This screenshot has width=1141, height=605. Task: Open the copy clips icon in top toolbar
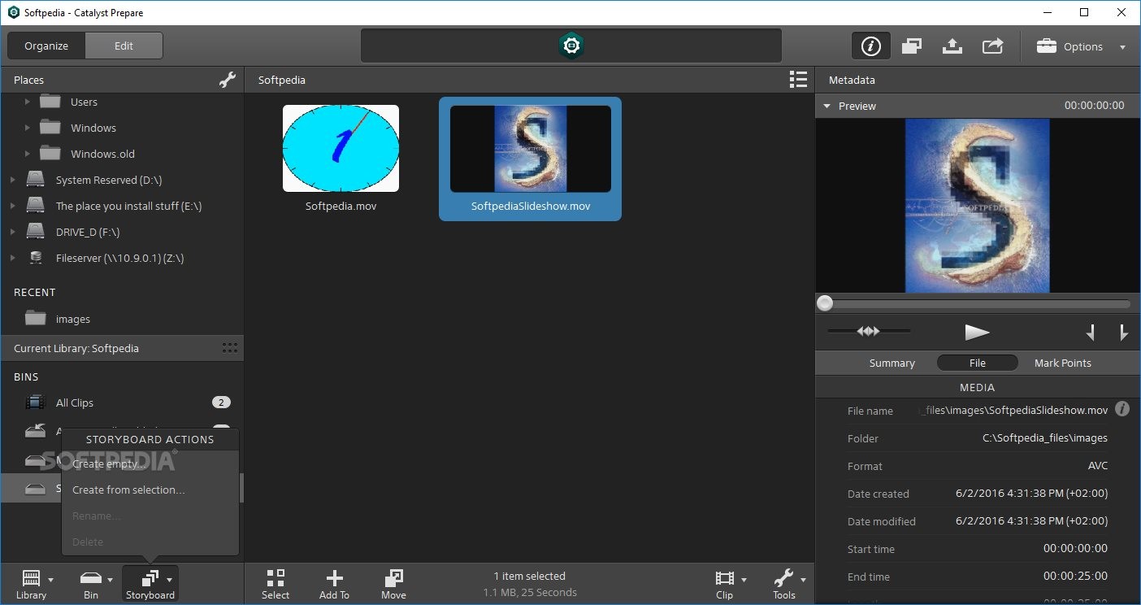point(911,46)
